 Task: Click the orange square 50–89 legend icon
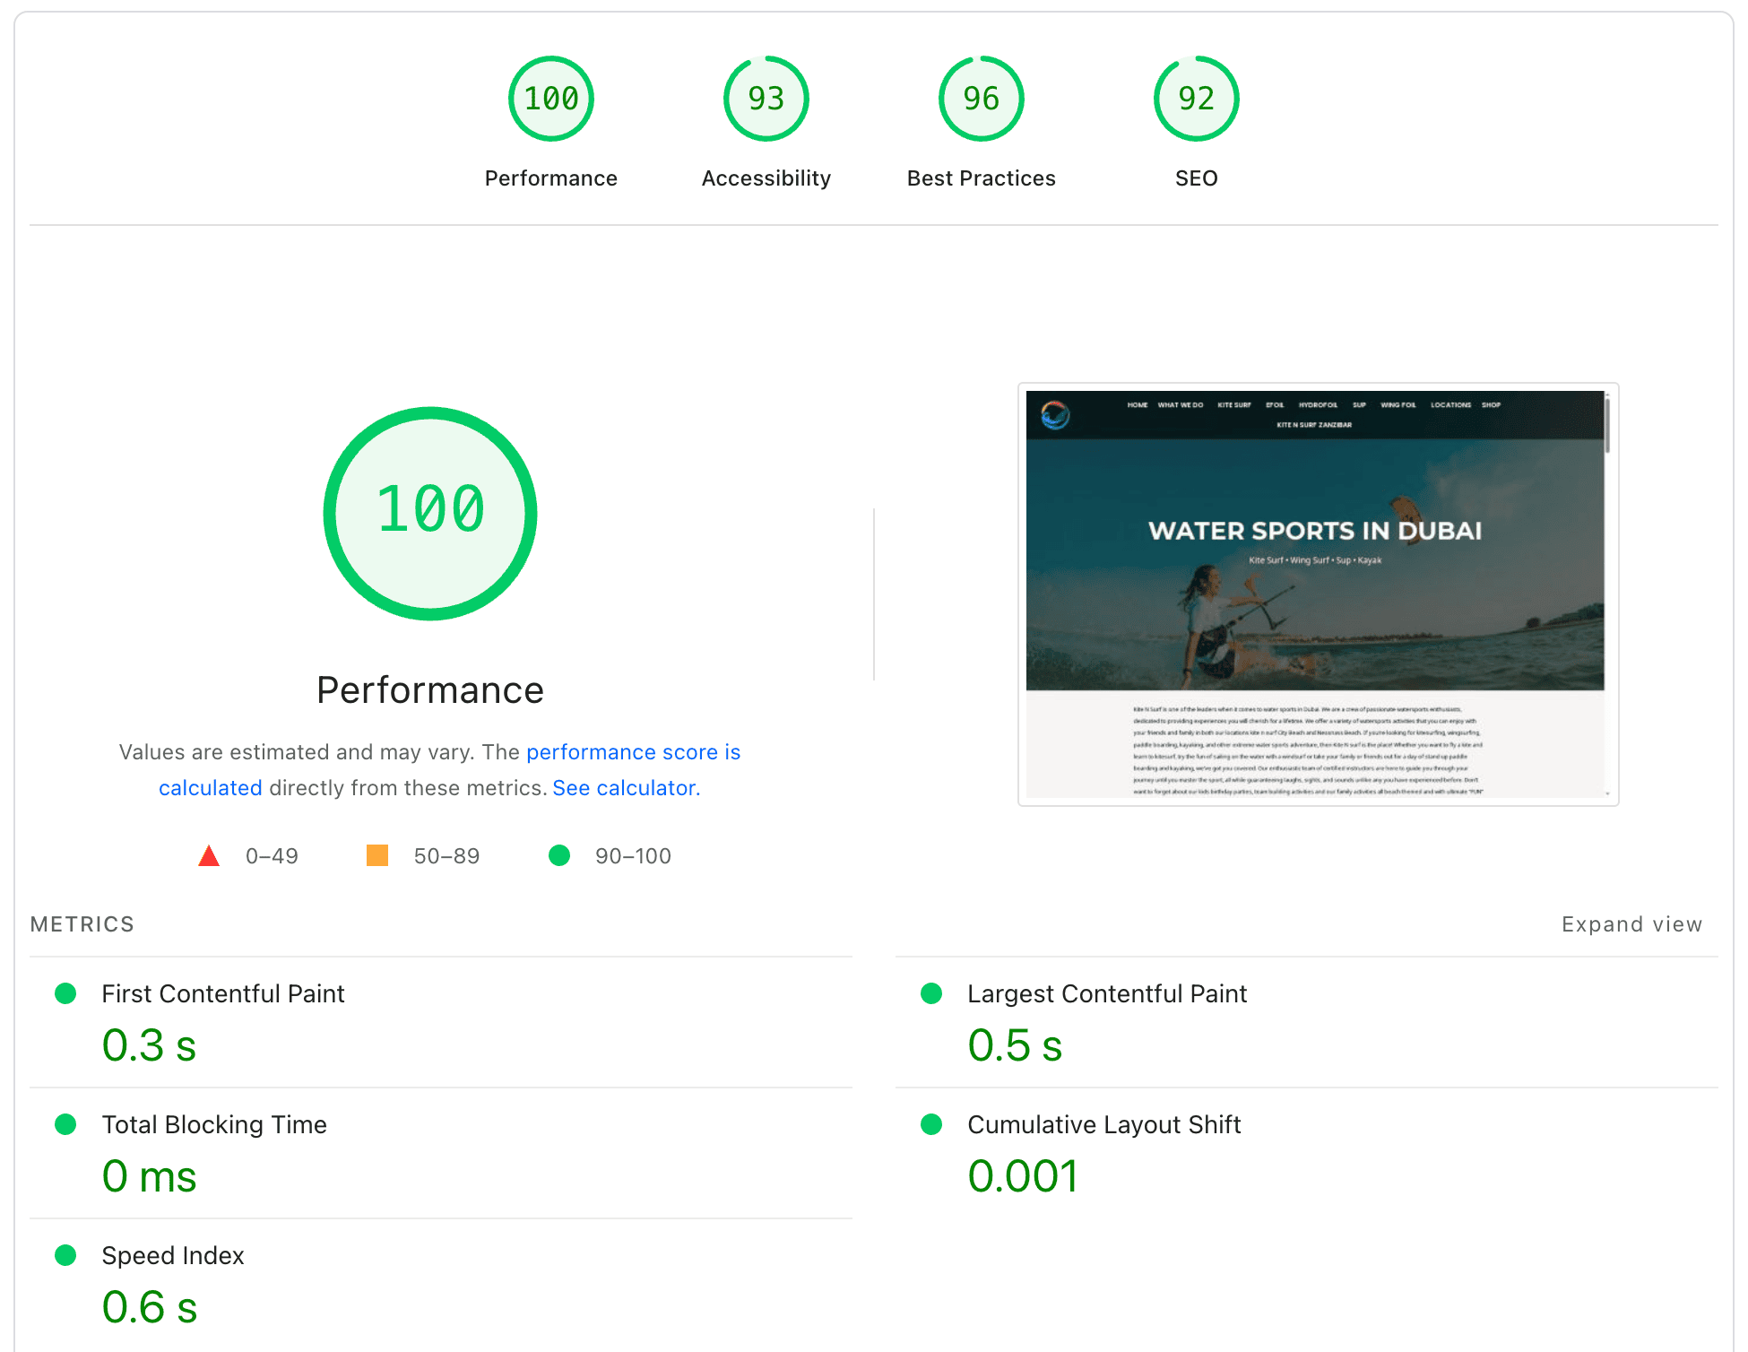377,855
